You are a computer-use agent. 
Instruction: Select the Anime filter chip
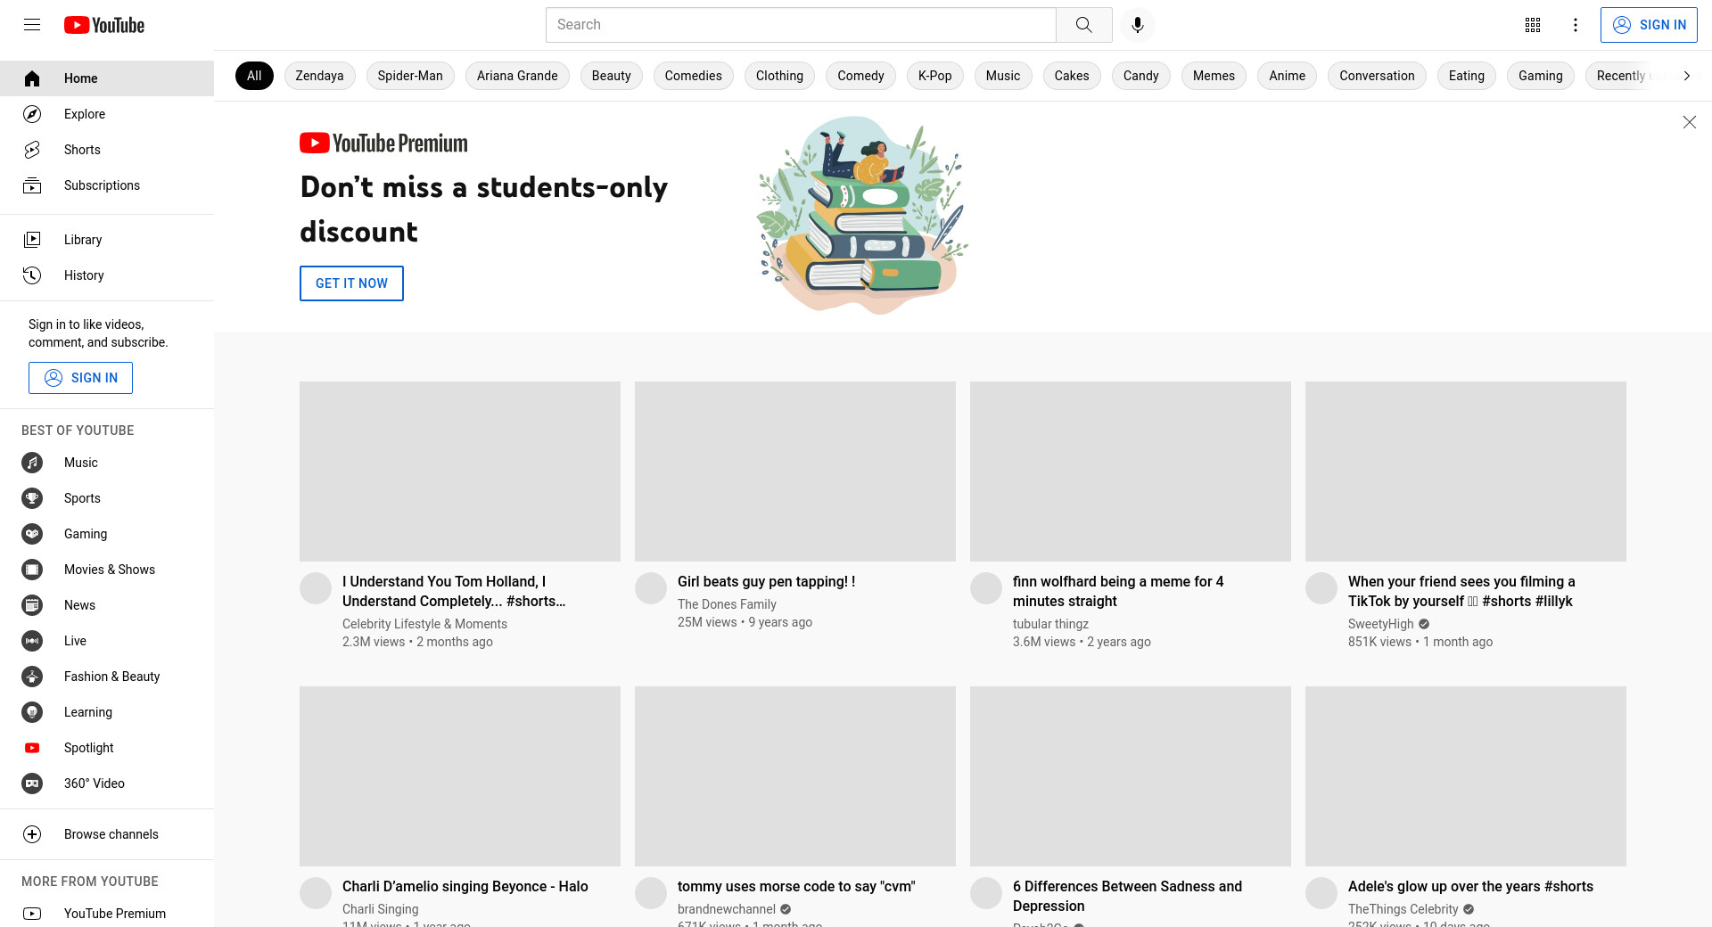pos(1287,76)
